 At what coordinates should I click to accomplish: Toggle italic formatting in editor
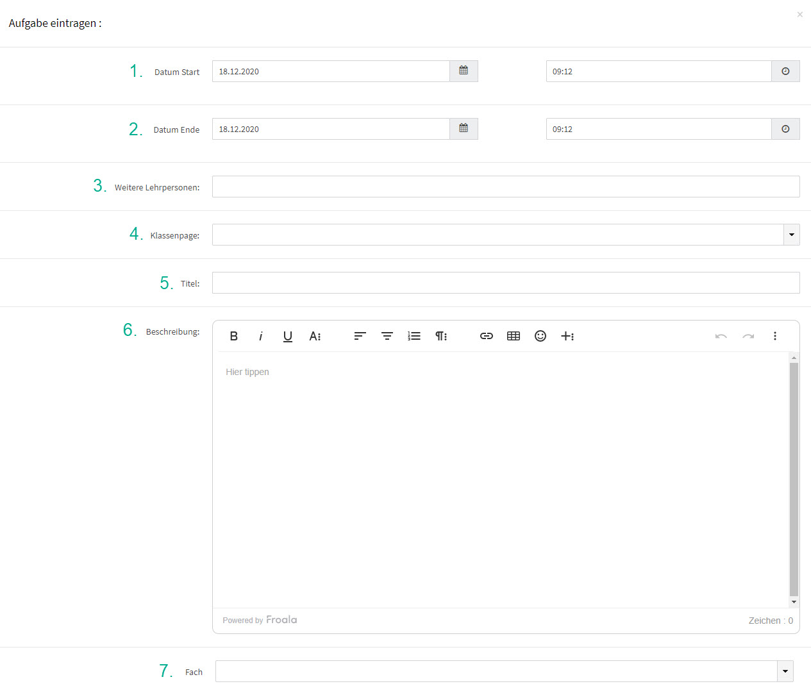point(261,336)
